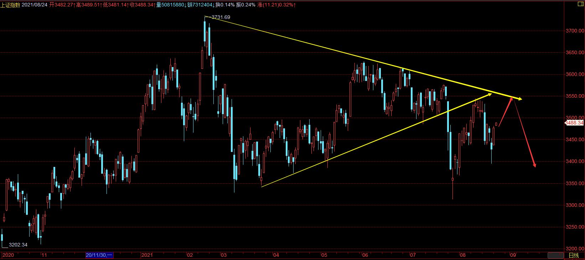Click the 3300.00 price axis label
This screenshot has height=260, width=585.
tap(576, 205)
